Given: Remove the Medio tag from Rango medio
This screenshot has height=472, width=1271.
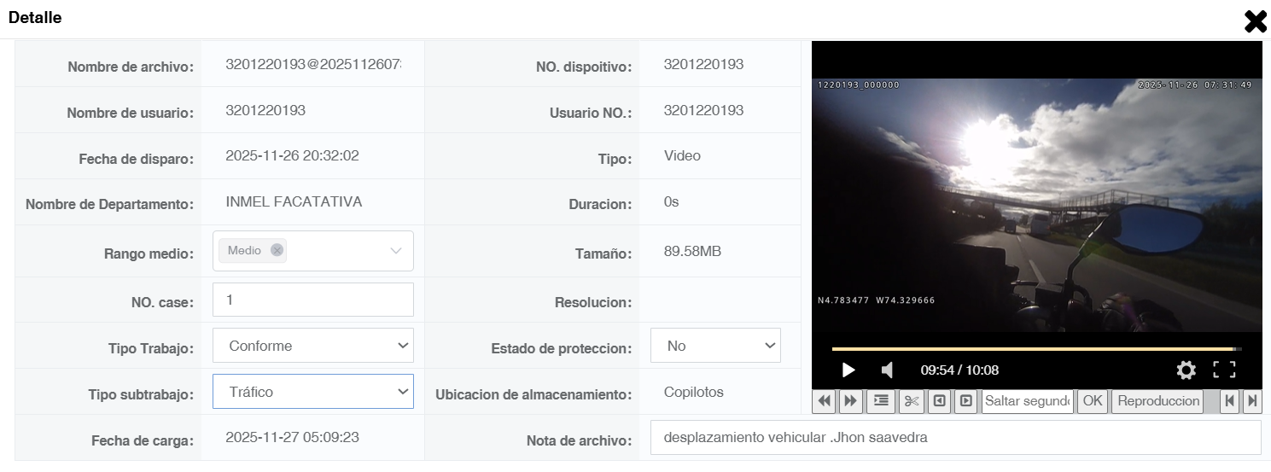Looking at the screenshot, I should (277, 250).
